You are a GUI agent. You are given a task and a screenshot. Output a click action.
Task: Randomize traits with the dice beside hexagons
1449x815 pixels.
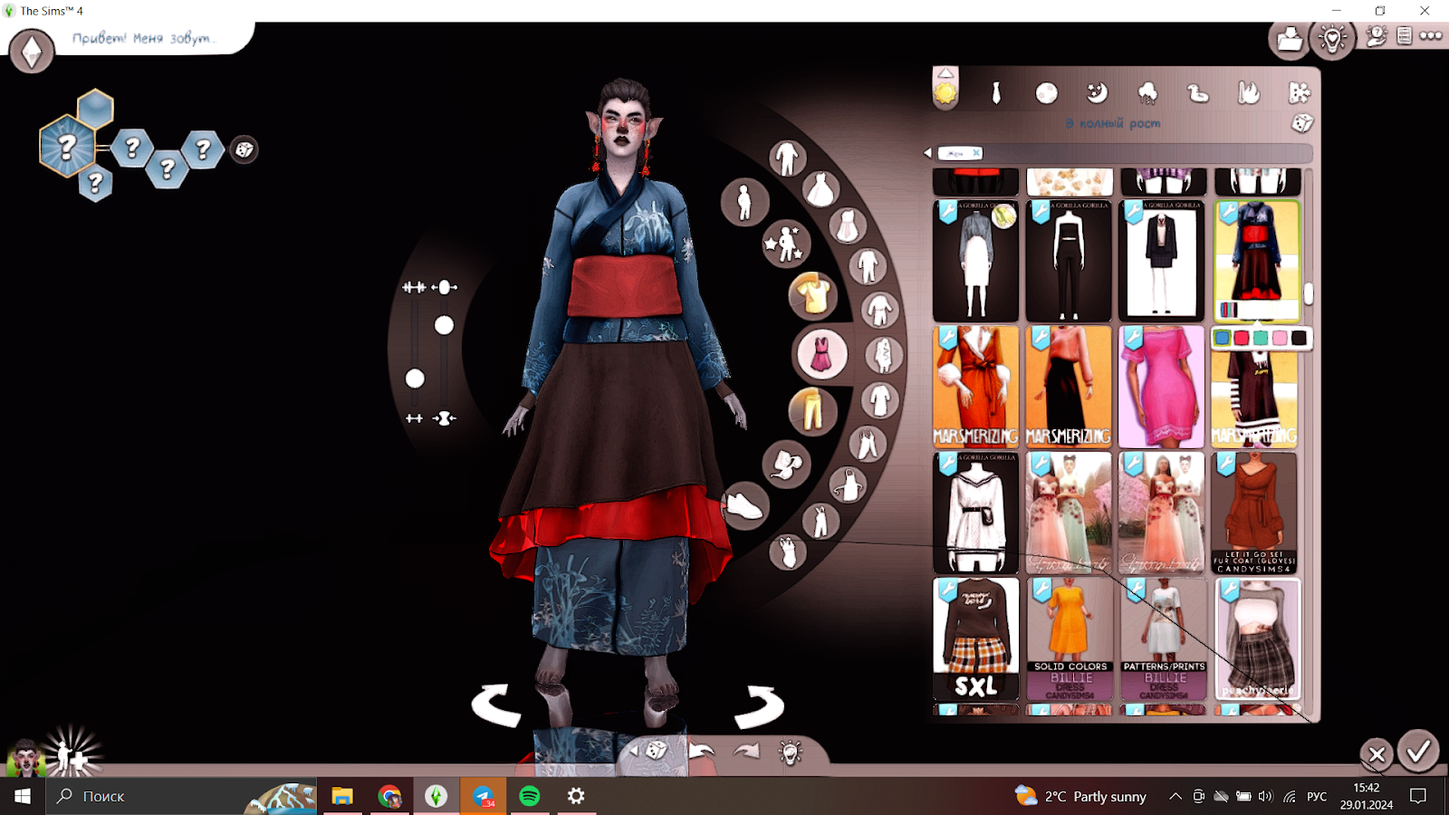(244, 149)
